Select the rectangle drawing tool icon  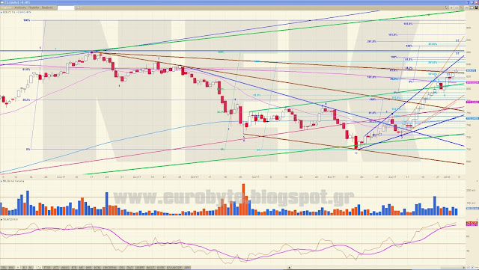(457, 7)
